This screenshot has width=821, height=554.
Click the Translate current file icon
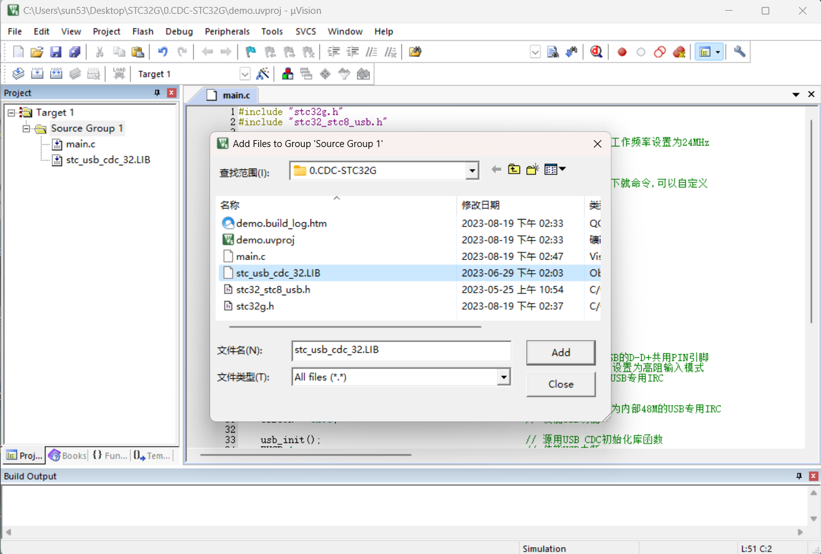(18, 74)
